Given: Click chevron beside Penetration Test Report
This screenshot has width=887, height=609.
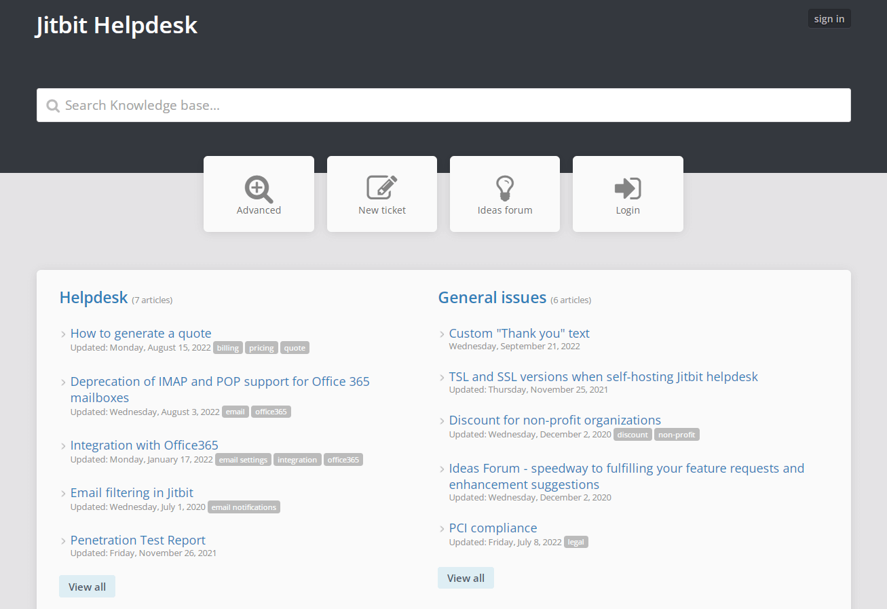Looking at the screenshot, I should tap(63, 541).
